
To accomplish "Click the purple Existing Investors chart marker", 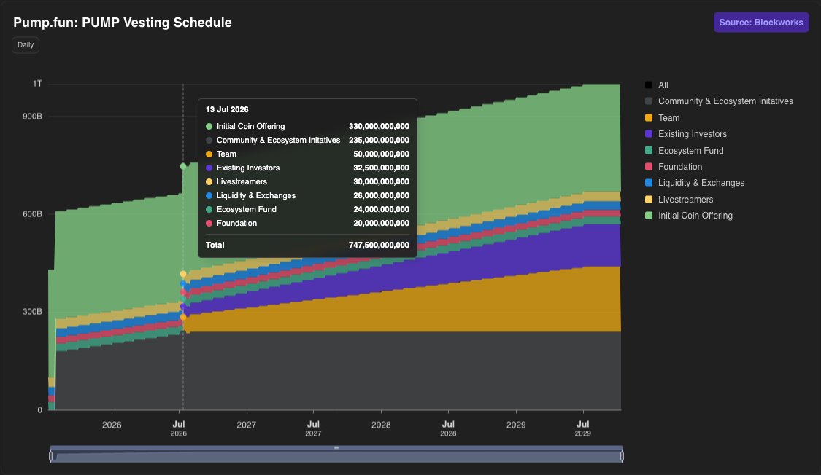I will coord(183,307).
